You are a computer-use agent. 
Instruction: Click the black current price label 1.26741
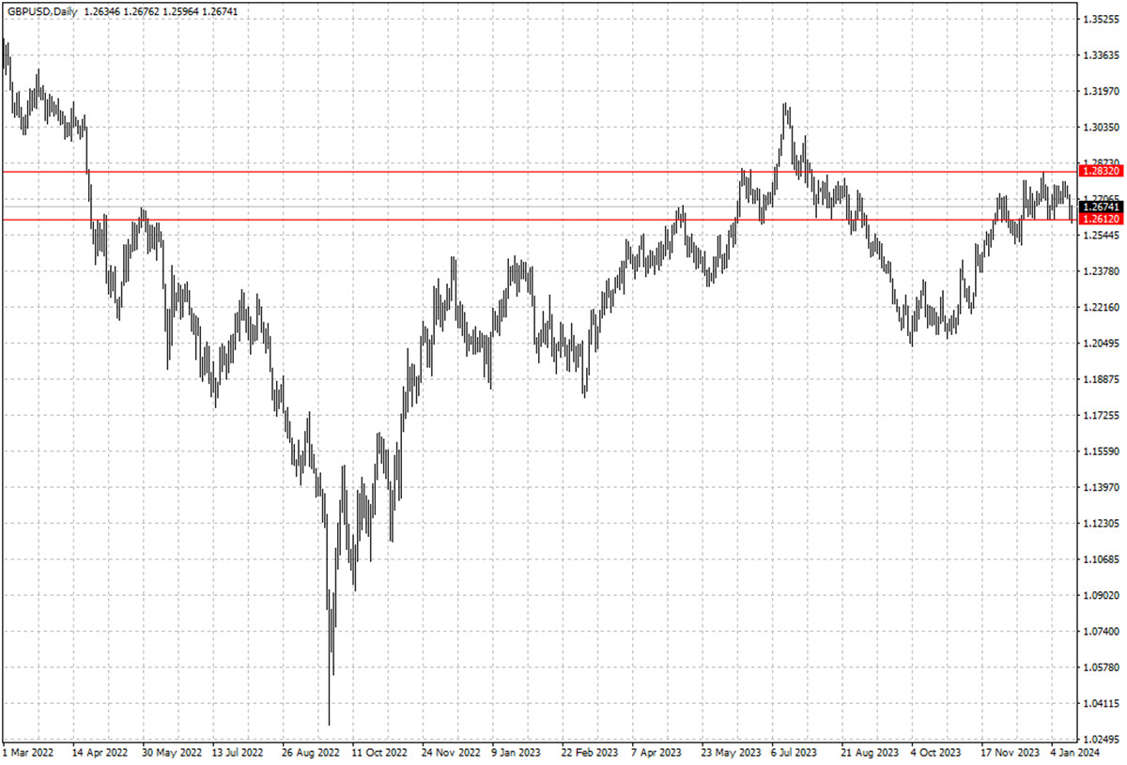tap(1101, 207)
